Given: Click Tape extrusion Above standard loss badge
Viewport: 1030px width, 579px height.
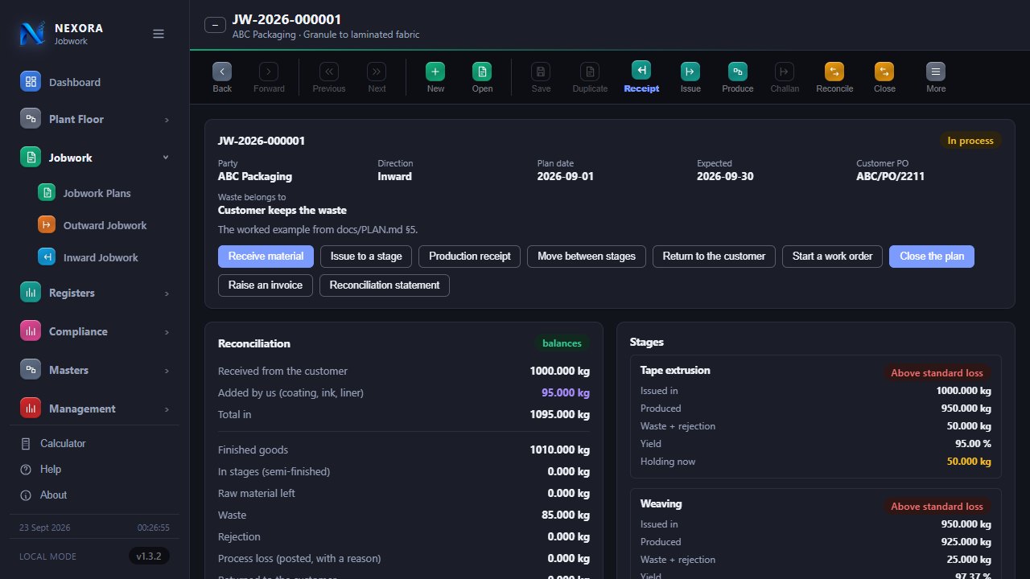Looking at the screenshot, I should click(937, 373).
